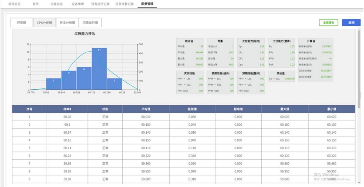This screenshot has width=364, height=187.
Task: Select the CPK分析图 tab
Action: 44,23
